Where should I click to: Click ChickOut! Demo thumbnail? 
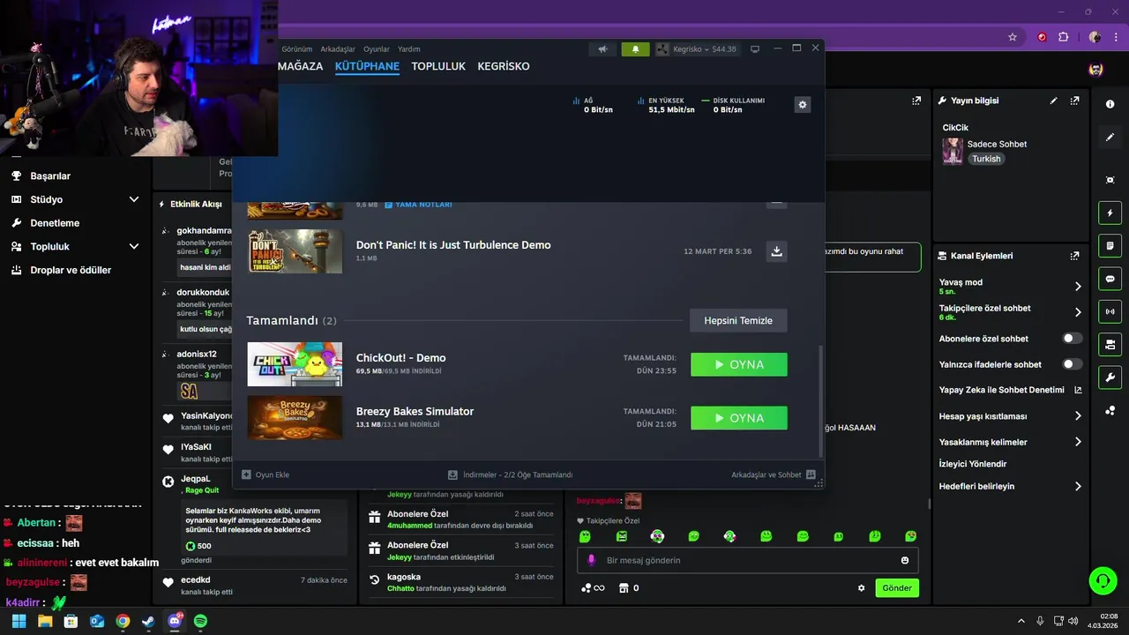[x=295, y=364]
